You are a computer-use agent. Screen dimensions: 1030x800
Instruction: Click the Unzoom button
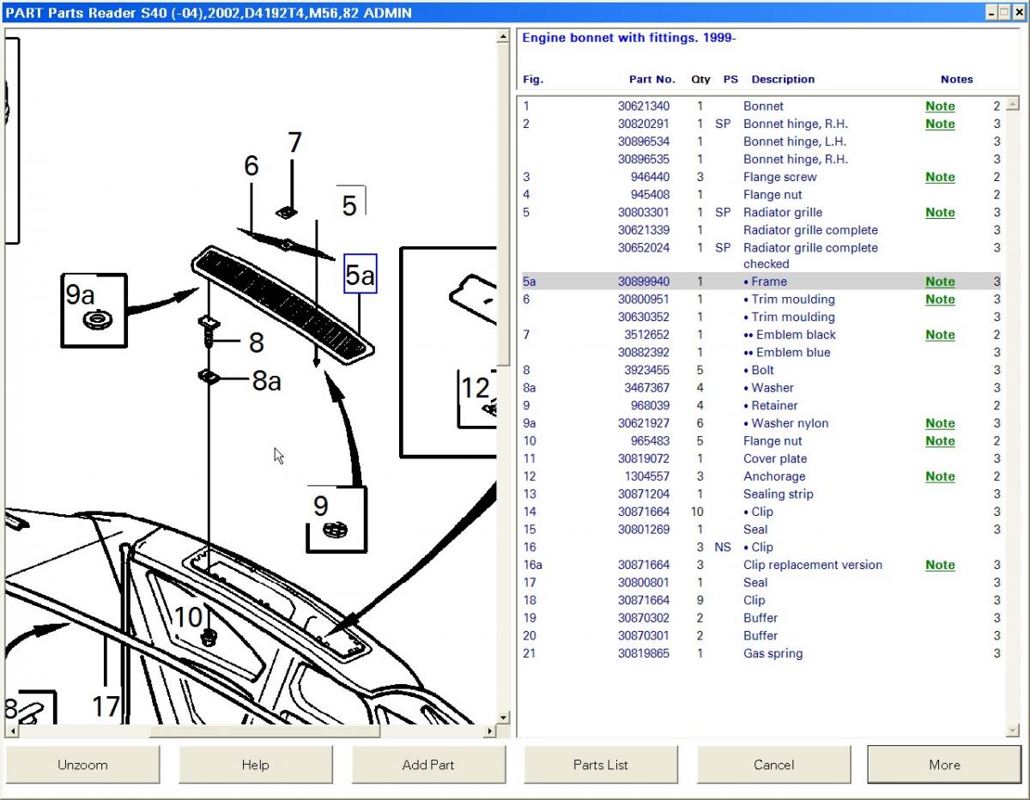coord(82,765)
